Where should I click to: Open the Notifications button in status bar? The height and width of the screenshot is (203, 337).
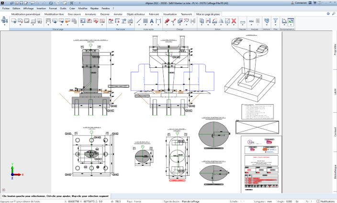tap(326, 201)
